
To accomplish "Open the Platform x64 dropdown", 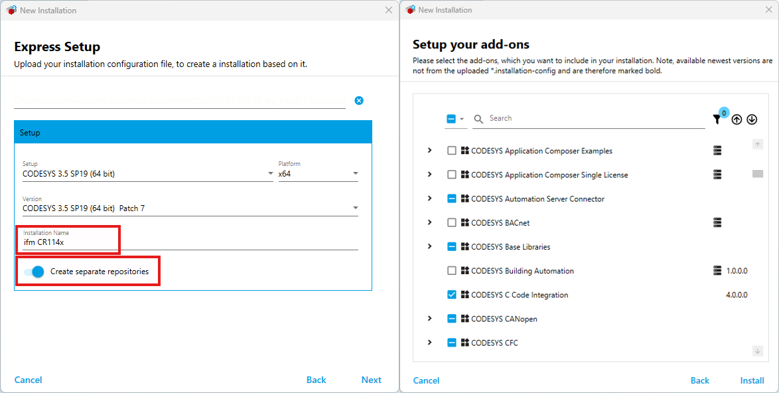I will [x=318, y=173].
